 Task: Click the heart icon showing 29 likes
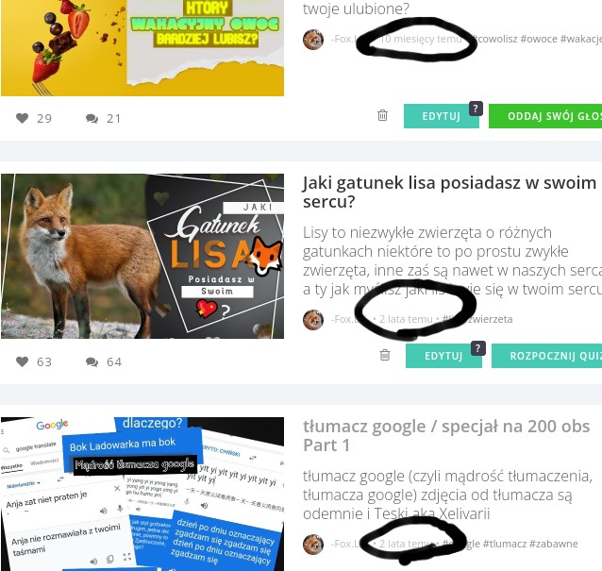tap(23, 118)
